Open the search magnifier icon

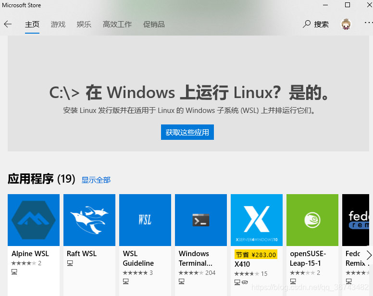click(307, 24)
